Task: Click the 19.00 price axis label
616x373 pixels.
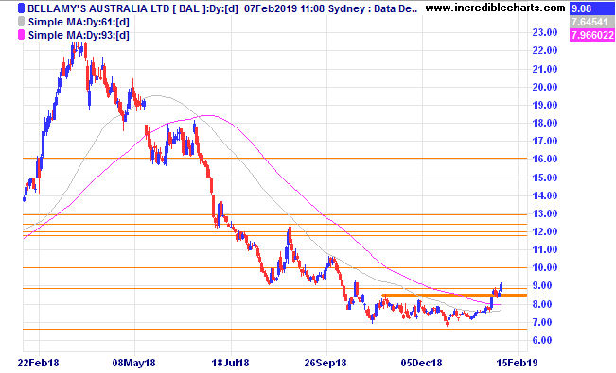Action: point(544,105)
